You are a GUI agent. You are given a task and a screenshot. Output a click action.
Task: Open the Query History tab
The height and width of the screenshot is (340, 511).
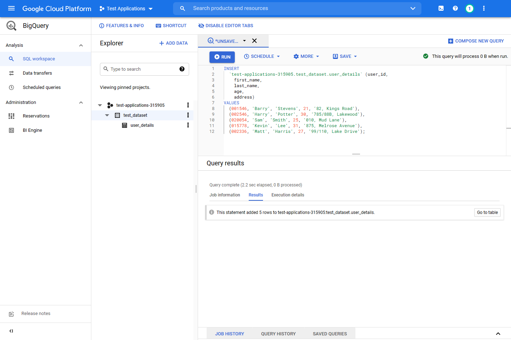(278, 334)
